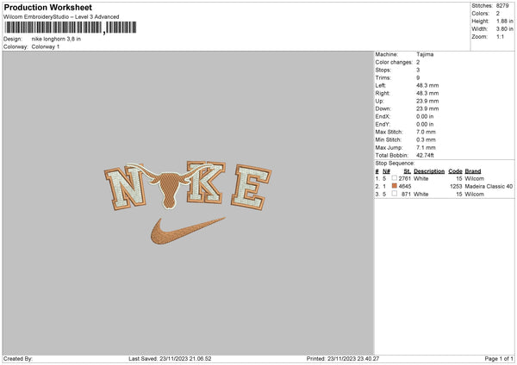Click the Min Stitch value 0.3 mm
The height and width of the screenshot is (365, 517).
pos(426,139)
